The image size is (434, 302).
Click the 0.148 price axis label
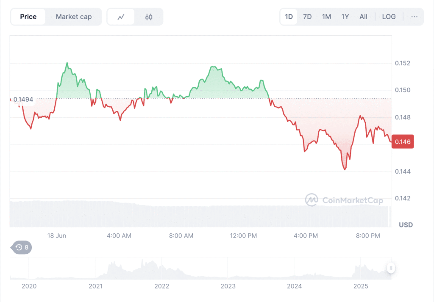(403, 117)
